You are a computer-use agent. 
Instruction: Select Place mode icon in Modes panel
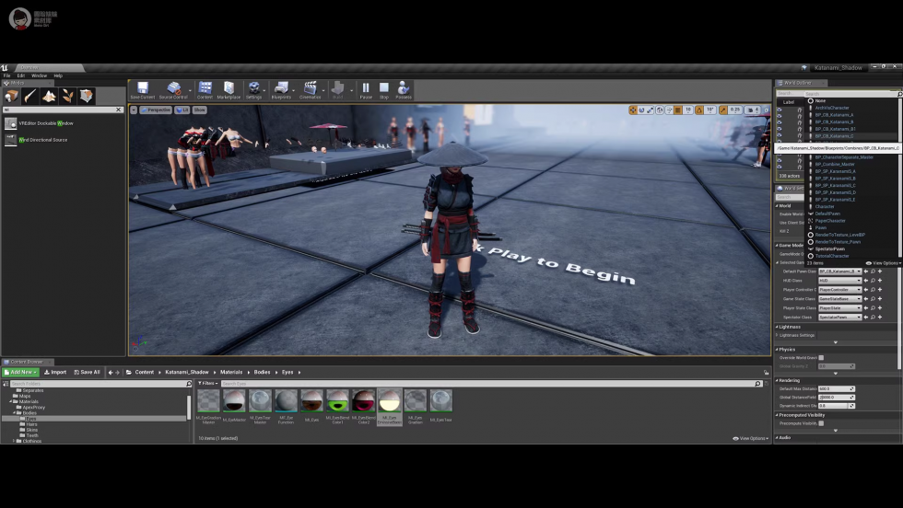pyautogui.click(x=11, y=96)
